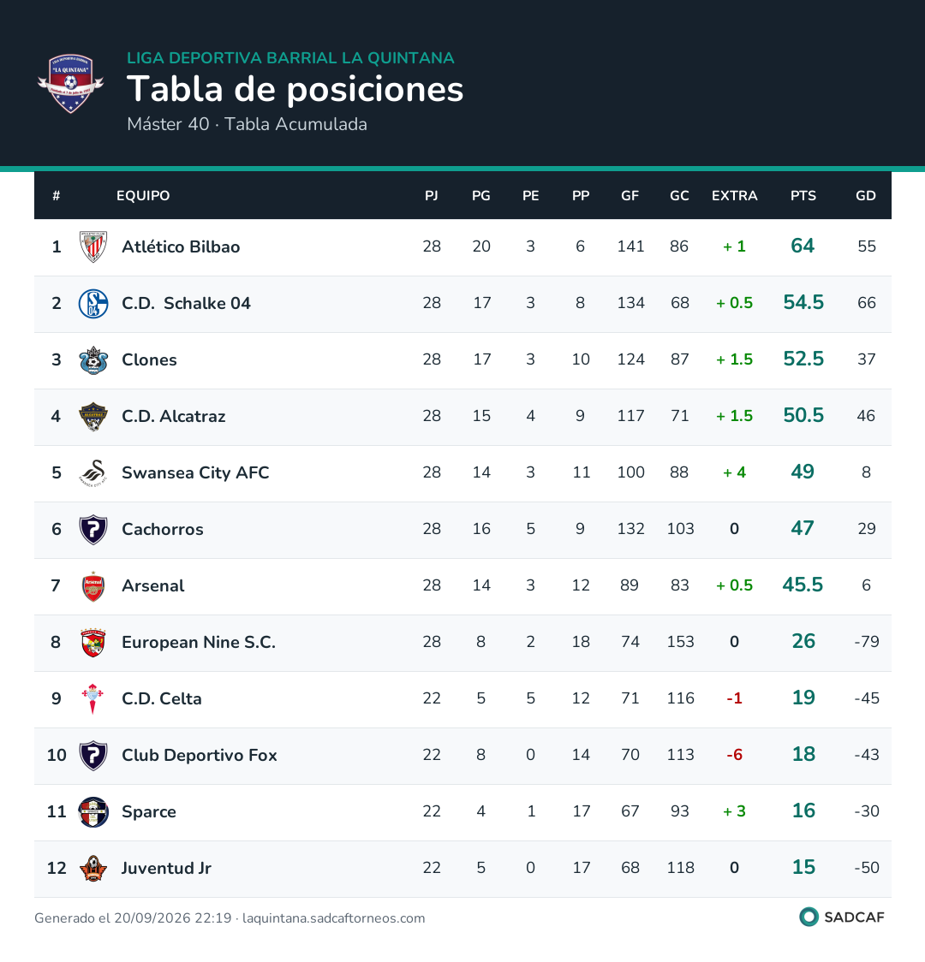Screen dimensions: 925x962
Task: Click the laquintana.sadcaftorneos.com footer link
Action: (333, 918)
